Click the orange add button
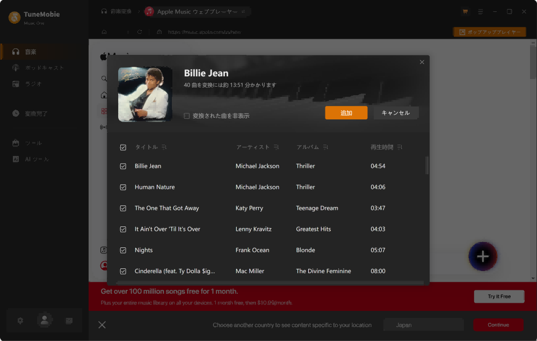The width and height of the screenshot is (537, 341). (346, 113)
